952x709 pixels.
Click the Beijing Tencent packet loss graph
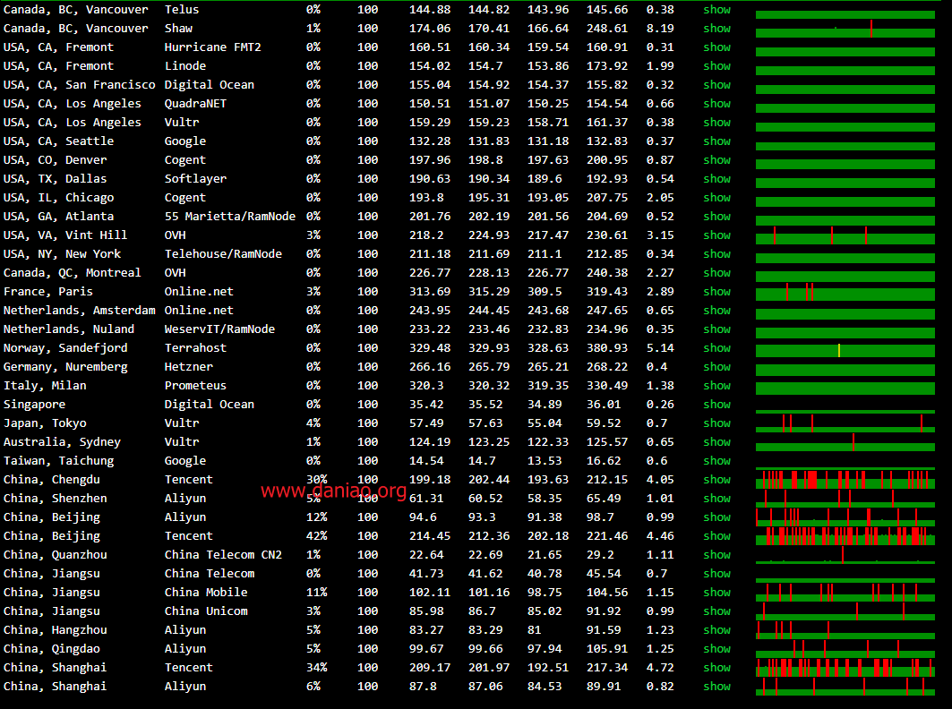(845, 536)
